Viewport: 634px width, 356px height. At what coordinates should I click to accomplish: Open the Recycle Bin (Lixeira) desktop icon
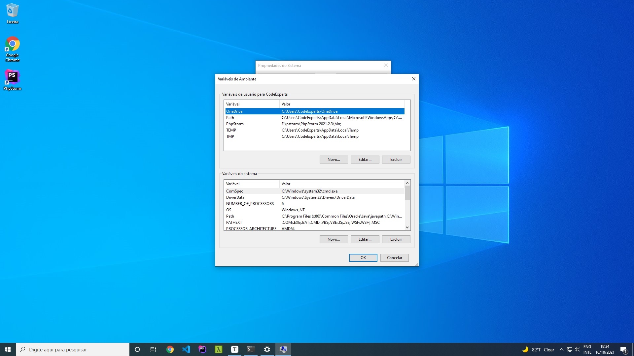click(x=12, y=13)
